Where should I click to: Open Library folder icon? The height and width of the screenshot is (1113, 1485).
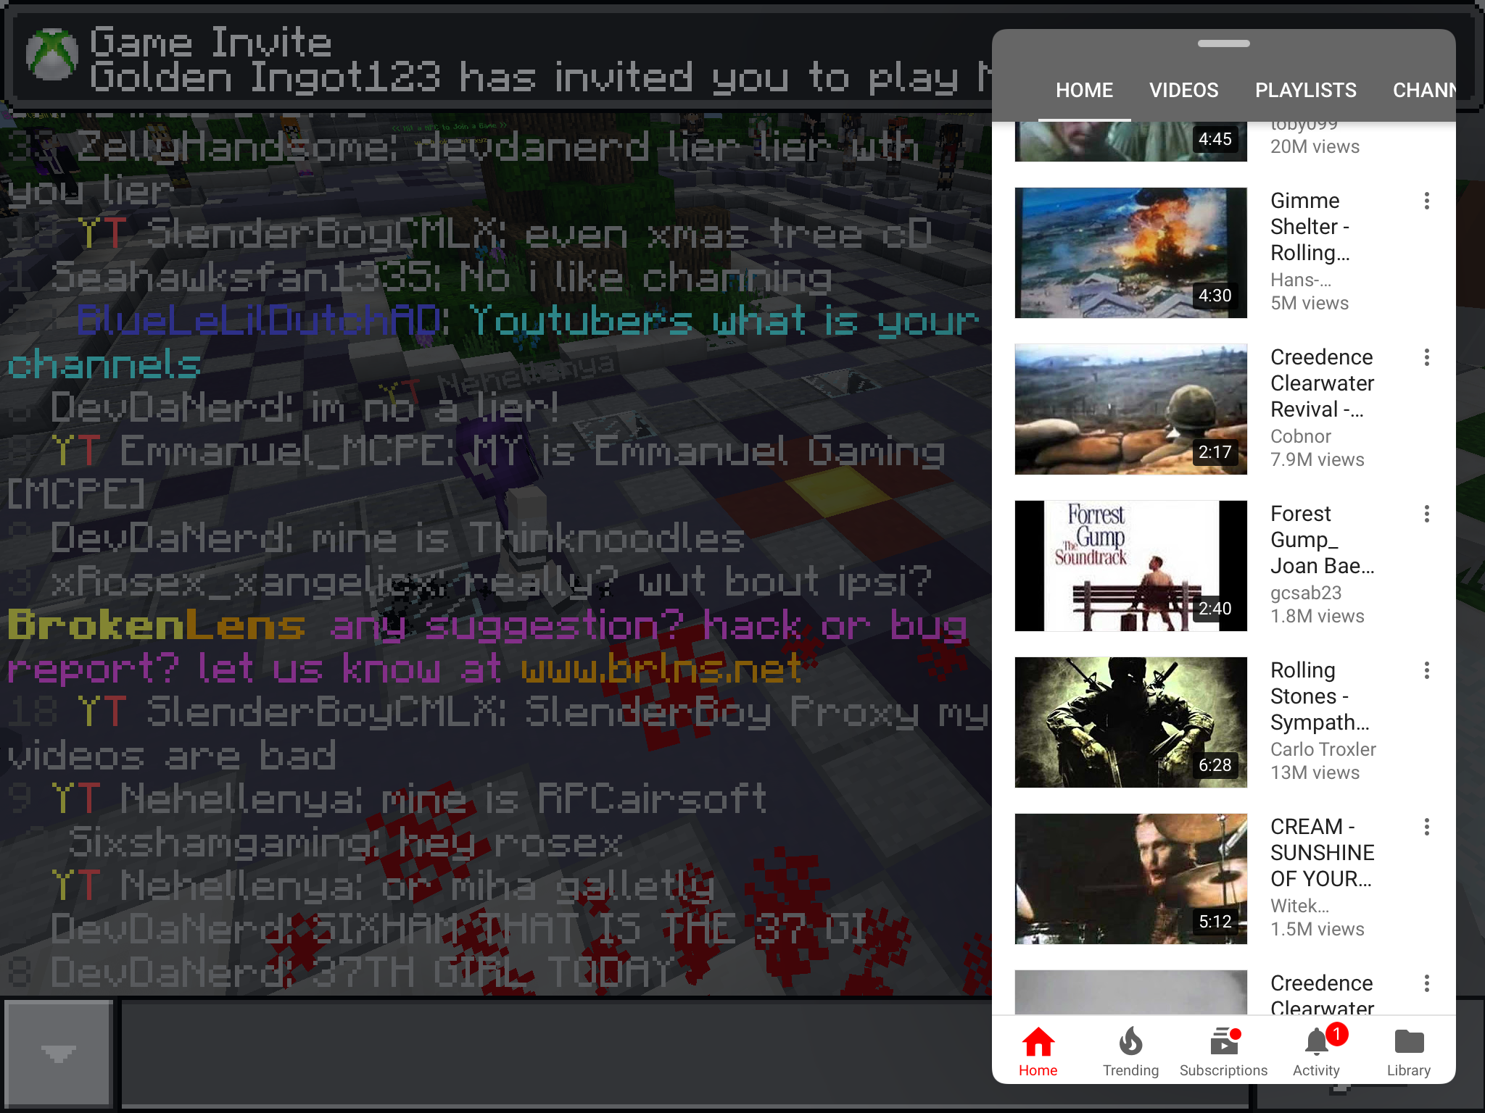pyautogui.click(x=1409, y=1051)
